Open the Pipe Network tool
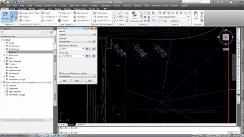Screen dimensions: 244x137 click(82, 21)
